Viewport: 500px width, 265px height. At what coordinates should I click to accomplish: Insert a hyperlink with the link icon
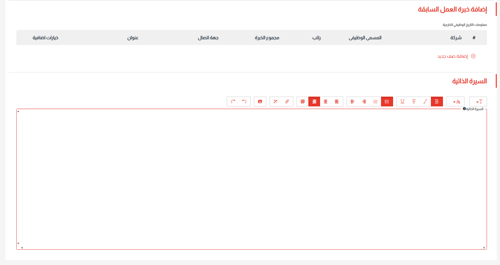click(x=287, y=101)
